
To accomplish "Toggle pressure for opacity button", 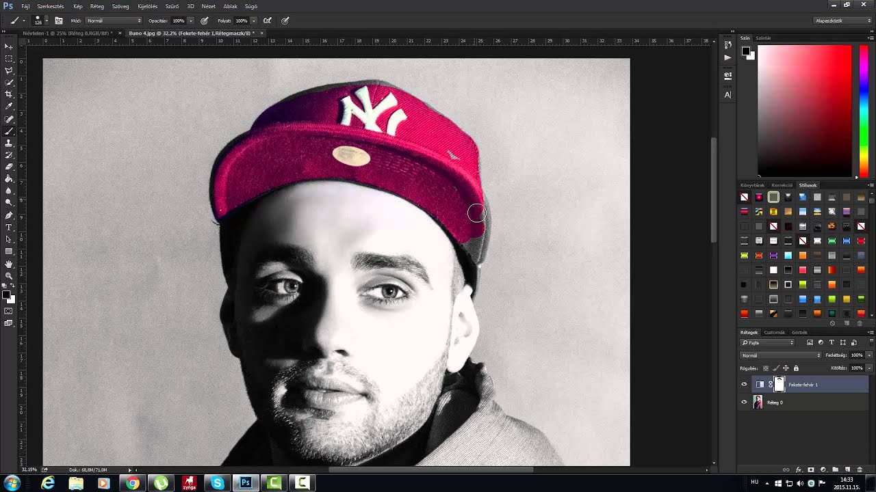I will pyautogui.click(x=205, y=20).
